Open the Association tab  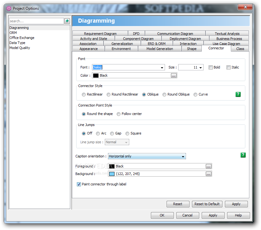(88, 44)
